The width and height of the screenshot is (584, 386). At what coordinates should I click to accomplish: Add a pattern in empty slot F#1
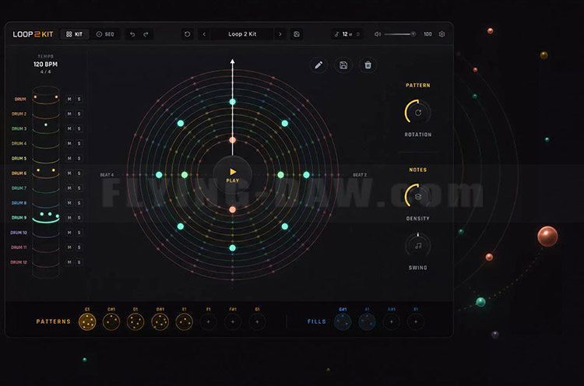click(x=233, y=322)
